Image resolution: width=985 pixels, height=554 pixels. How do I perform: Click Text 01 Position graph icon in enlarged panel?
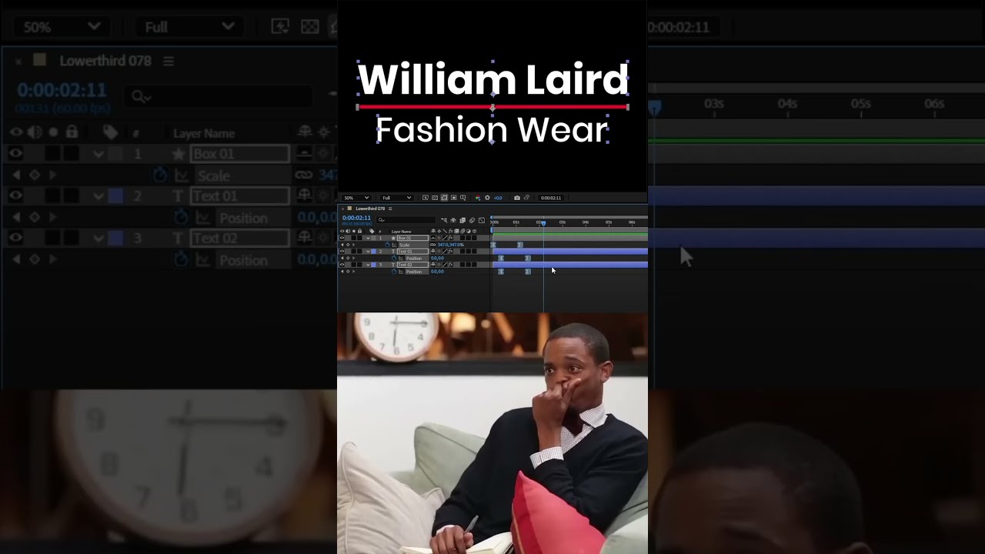[x=204, y=218]
